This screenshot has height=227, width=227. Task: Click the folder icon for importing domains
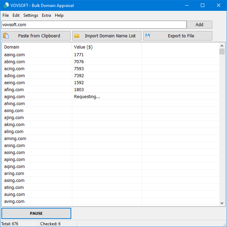point(77,36)
